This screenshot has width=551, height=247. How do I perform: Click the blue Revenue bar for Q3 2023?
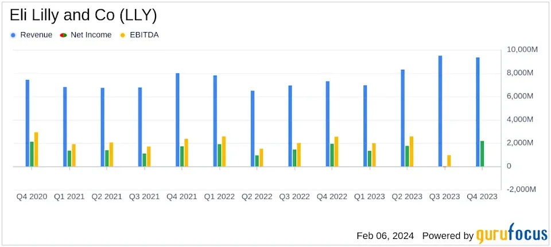pos(440,111)
